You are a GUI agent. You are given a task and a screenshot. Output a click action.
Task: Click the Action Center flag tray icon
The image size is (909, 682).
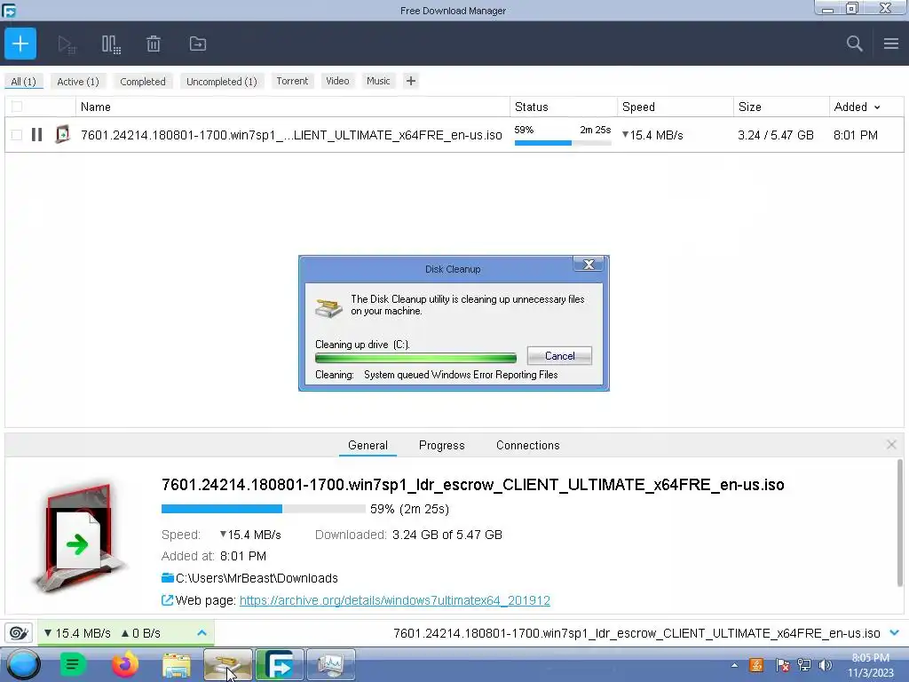point(782,665)
